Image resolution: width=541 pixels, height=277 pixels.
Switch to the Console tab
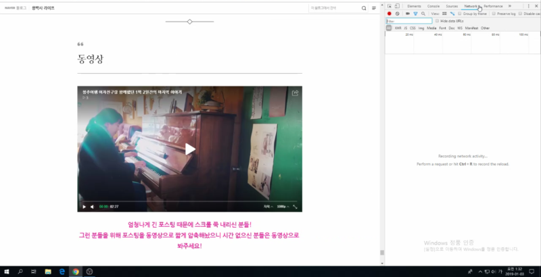click(x=433, y=6)
